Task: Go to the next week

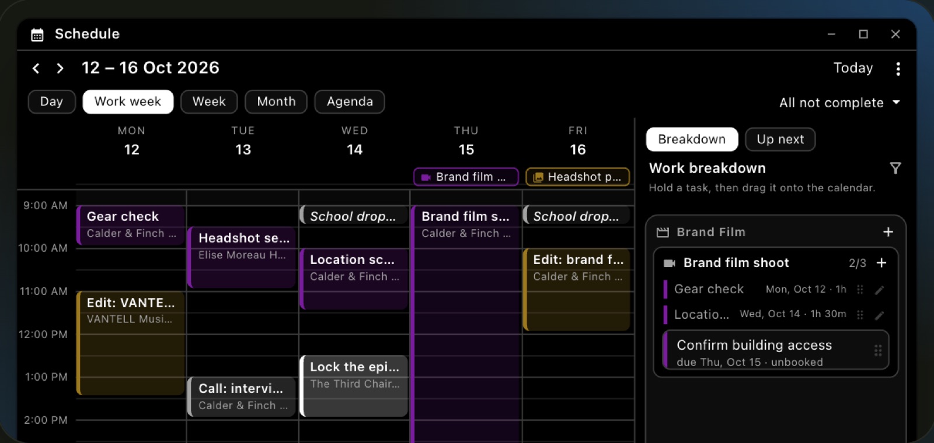Action: [60, 68]
